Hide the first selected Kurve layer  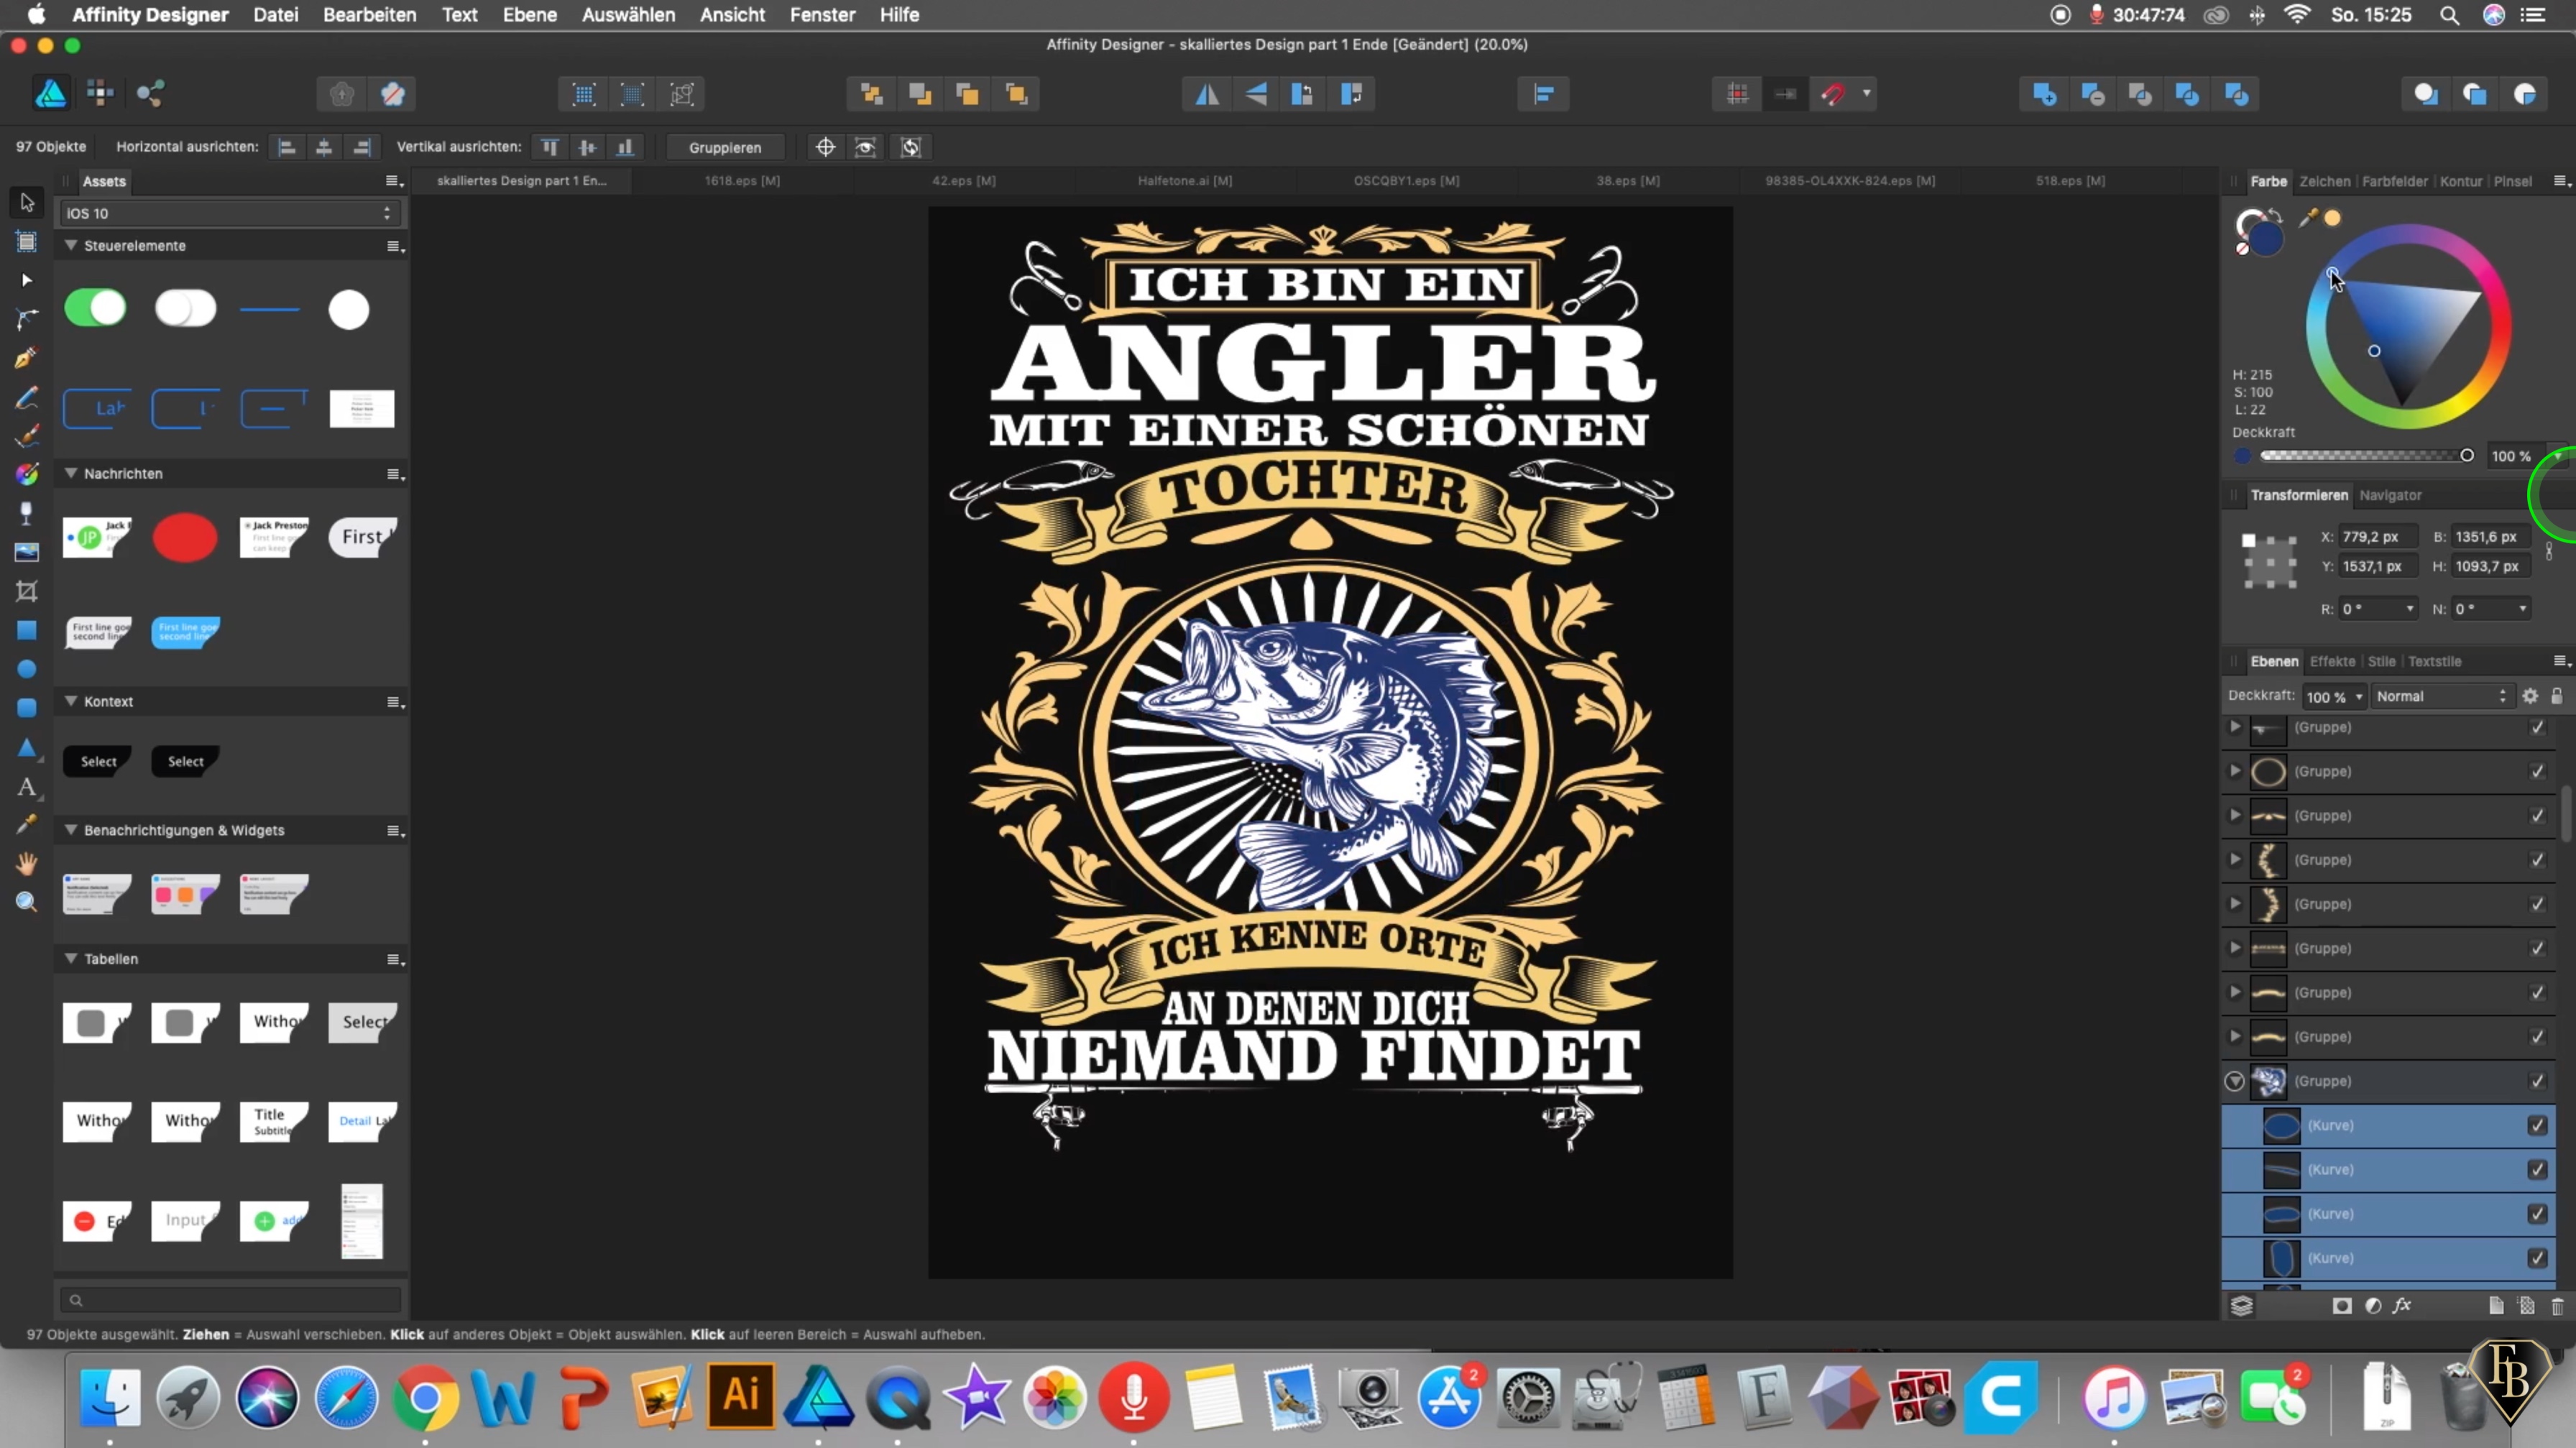pyautogui.click(x=2537, y=1126)
